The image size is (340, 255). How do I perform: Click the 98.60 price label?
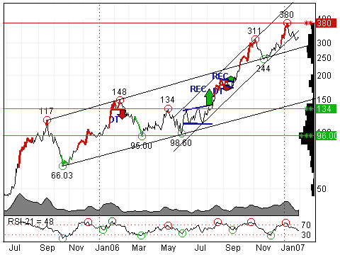click(181, 143)
